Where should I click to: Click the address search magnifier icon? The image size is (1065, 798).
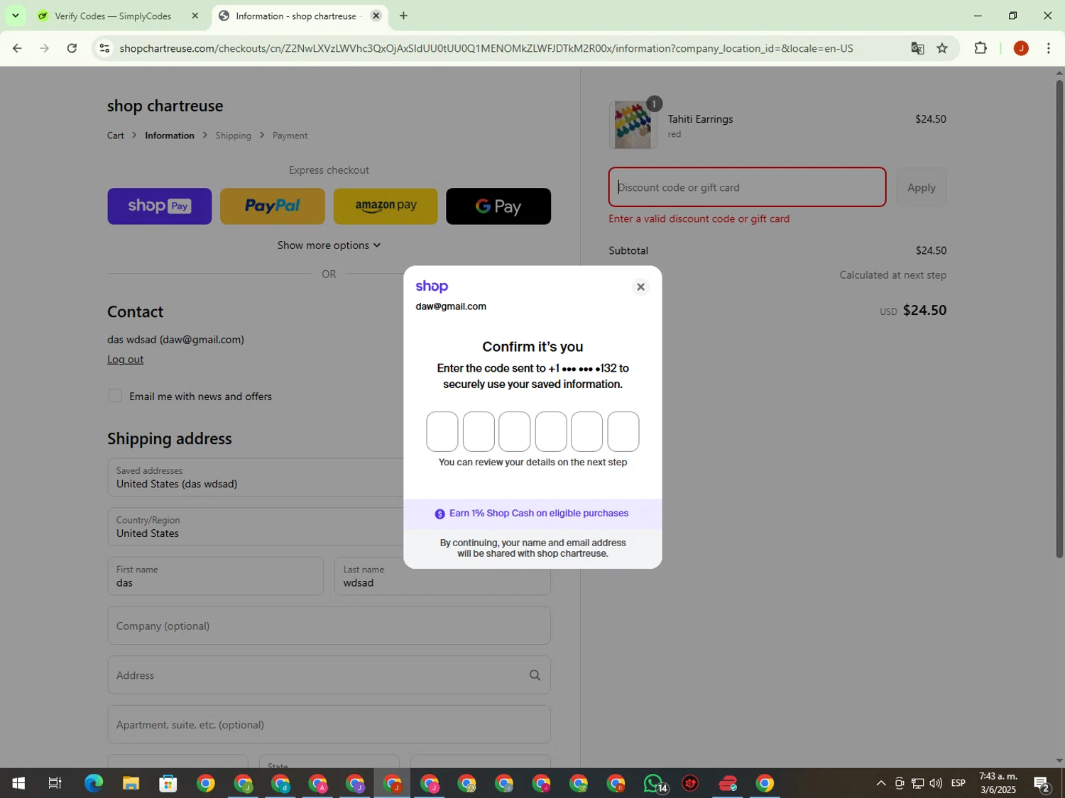535,675
